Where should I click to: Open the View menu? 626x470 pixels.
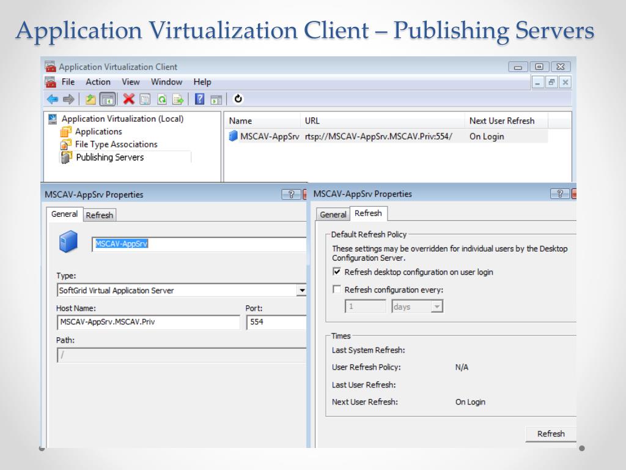tap(131, 82)
